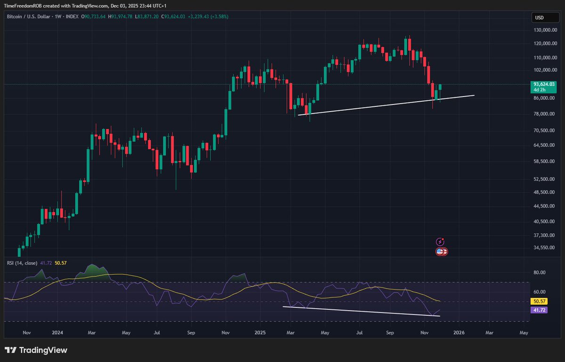This screenshot has width=565, height=362.
Task: Click the 2024 label on time axis
Action: coord(57,332)
